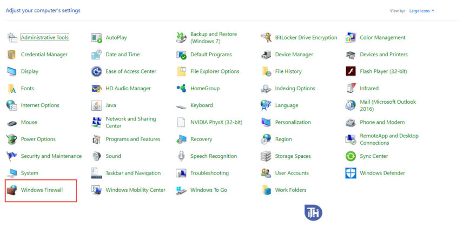Expand the Large icons view dropdown

point(422,11)
